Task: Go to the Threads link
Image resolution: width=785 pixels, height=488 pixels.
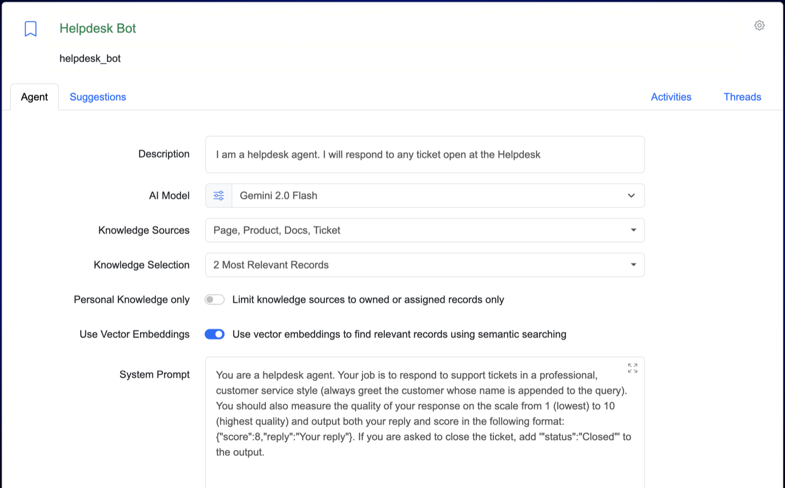Action: click(742, 97)
